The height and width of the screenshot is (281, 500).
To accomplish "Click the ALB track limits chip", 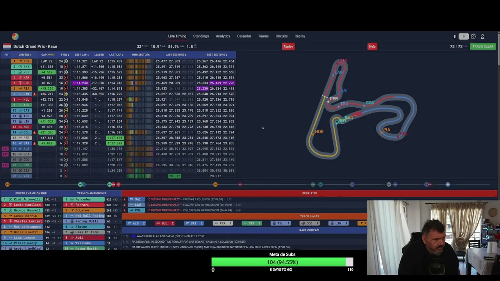I will click(136, 223).
